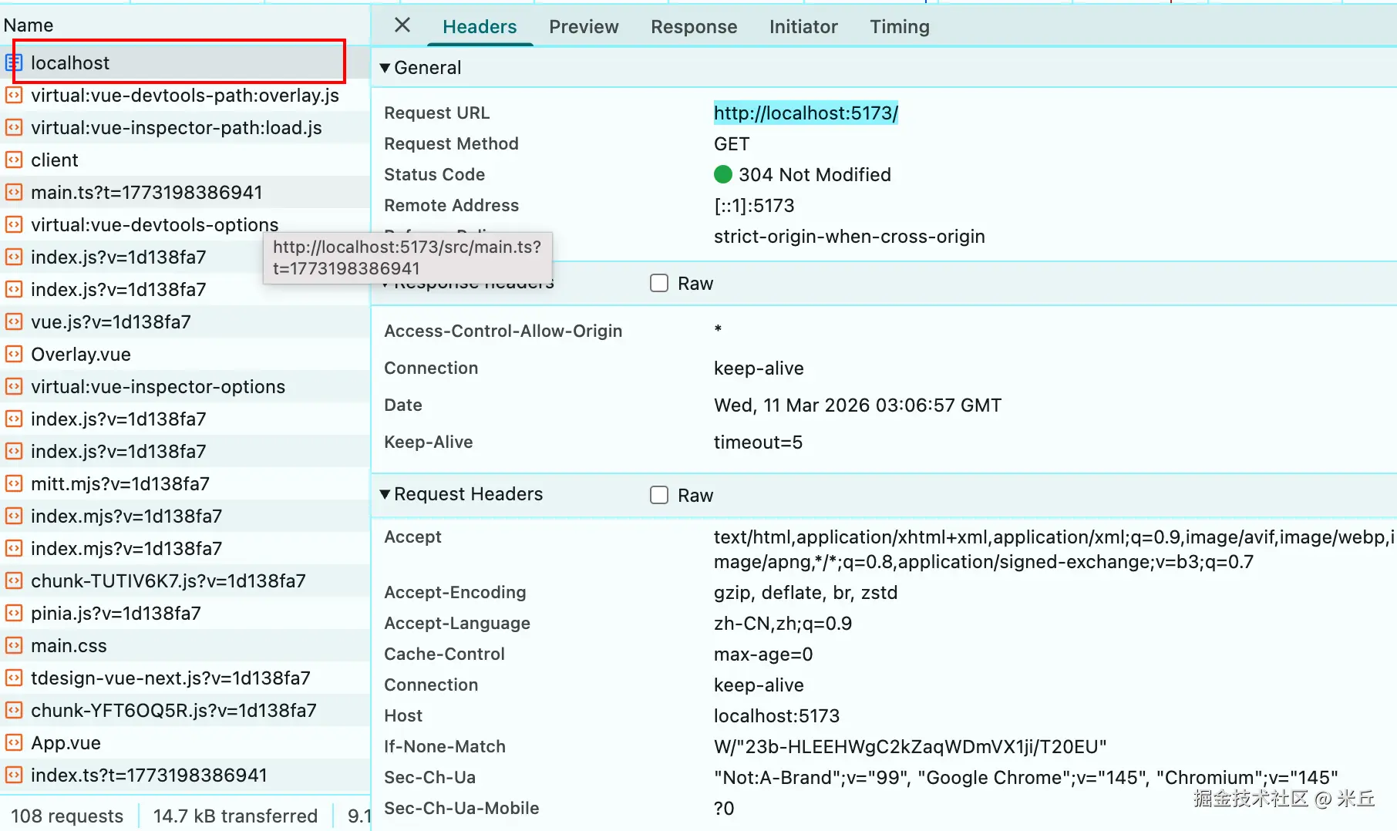Select the main.ts?t=1773198386941 request
Image resolution: width=1397 pixels, height=831 pixels.
tap(185, 192)
